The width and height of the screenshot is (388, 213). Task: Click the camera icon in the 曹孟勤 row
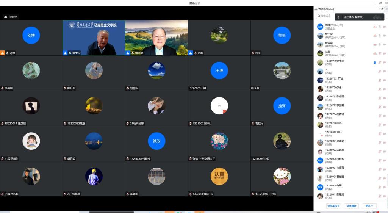[x=385, y=45]
